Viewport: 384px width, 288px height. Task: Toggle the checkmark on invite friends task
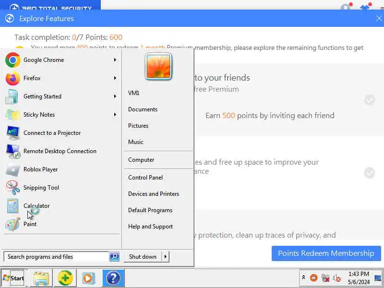click(369, 100)
